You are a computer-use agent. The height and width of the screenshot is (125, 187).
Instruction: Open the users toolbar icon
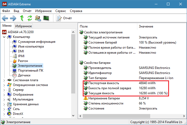tap(38, 18)
